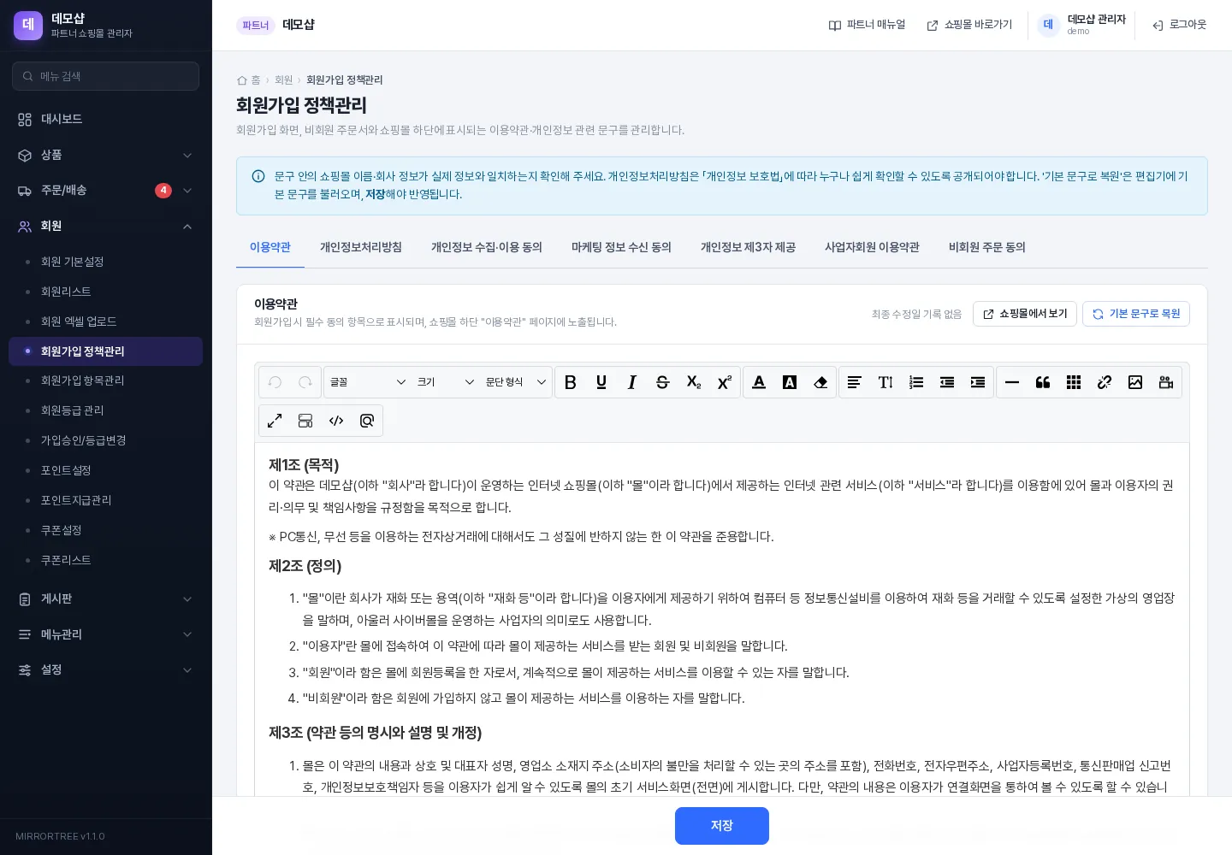Viewport: 1232px width, 855px height.
Task: Switch to the 개인정보처리방침 tab
Action: (x=361, y=247)
